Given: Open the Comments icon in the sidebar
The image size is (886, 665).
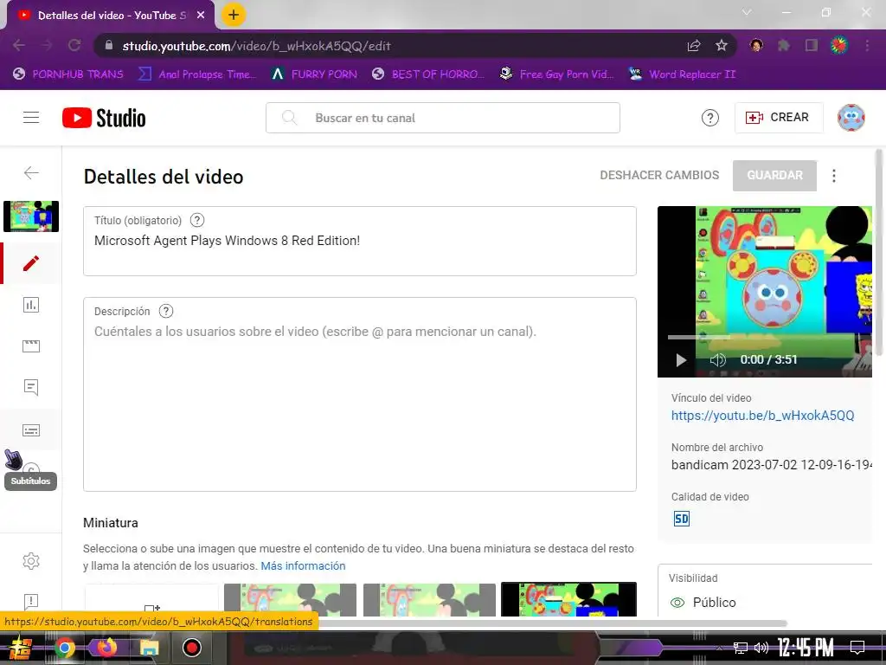Looking at the screenshot, I should [x=31, y=387].
